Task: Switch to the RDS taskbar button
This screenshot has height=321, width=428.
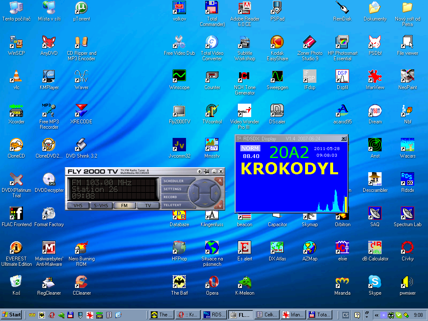Action: click(x=214, y=315)
